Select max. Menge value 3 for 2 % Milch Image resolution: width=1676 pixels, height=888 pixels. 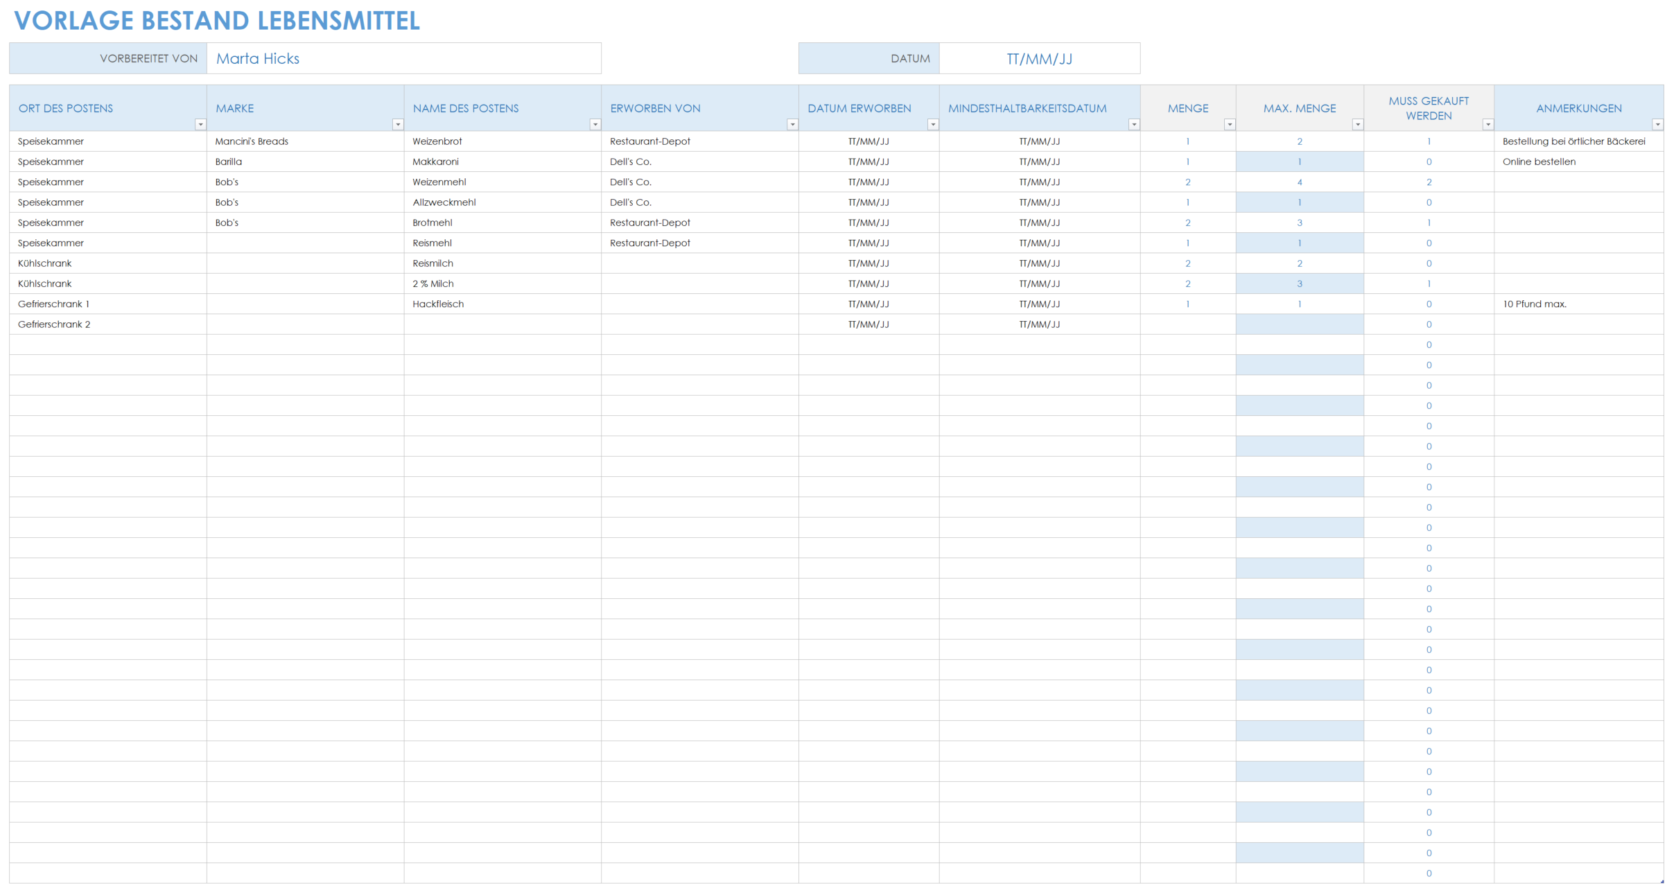[1300, 284]
